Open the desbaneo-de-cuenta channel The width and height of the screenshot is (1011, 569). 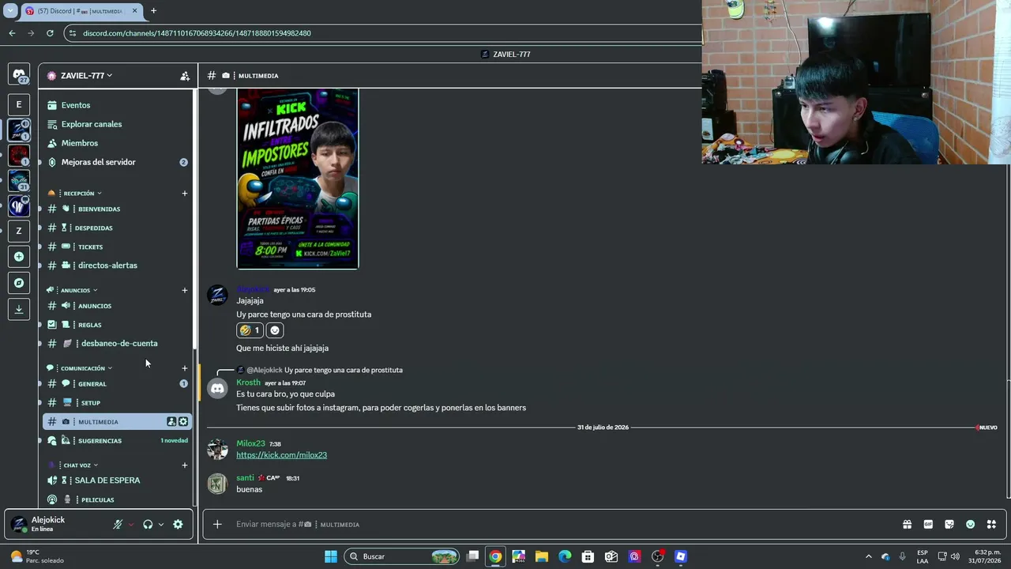coord(117,344)
